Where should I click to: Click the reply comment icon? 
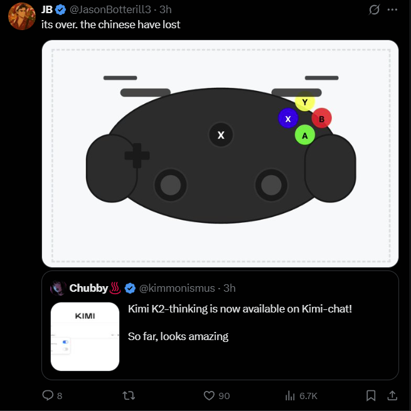pos(48,395)
